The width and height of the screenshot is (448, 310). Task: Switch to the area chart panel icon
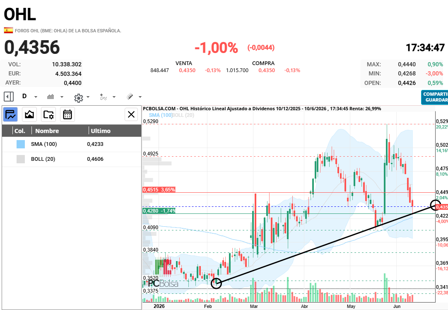29,115
